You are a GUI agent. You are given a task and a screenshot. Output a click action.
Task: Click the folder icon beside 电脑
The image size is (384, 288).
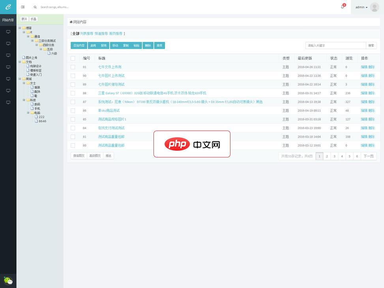click(x=32, y=113)
